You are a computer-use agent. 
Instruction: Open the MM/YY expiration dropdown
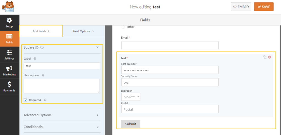coord(131,97)
